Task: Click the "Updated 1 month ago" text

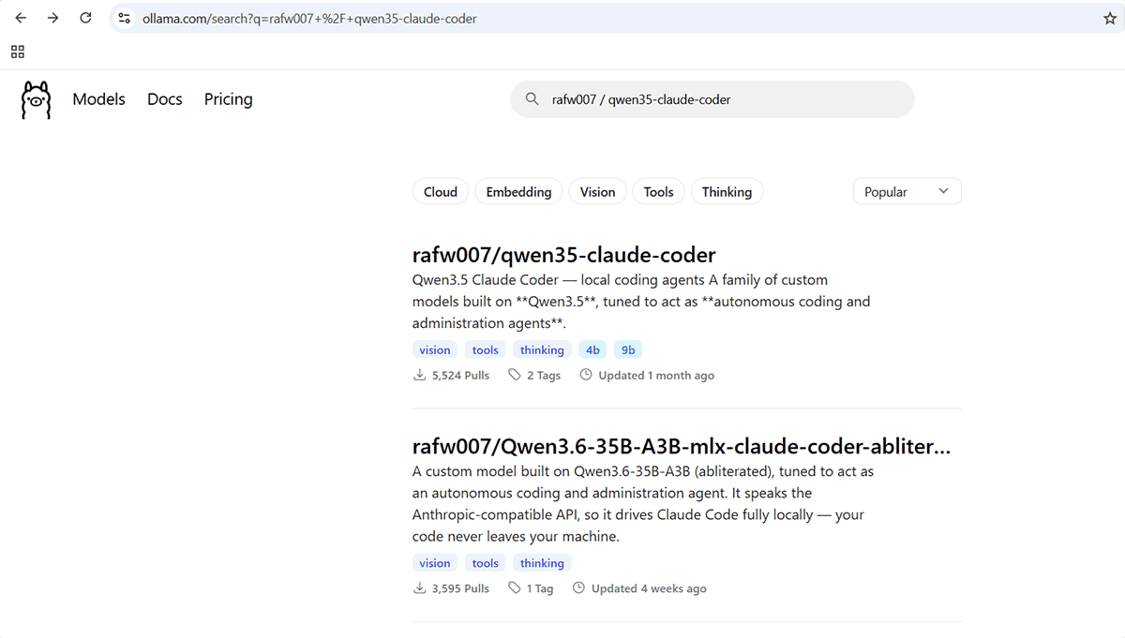Action: (x=656, y=375)
